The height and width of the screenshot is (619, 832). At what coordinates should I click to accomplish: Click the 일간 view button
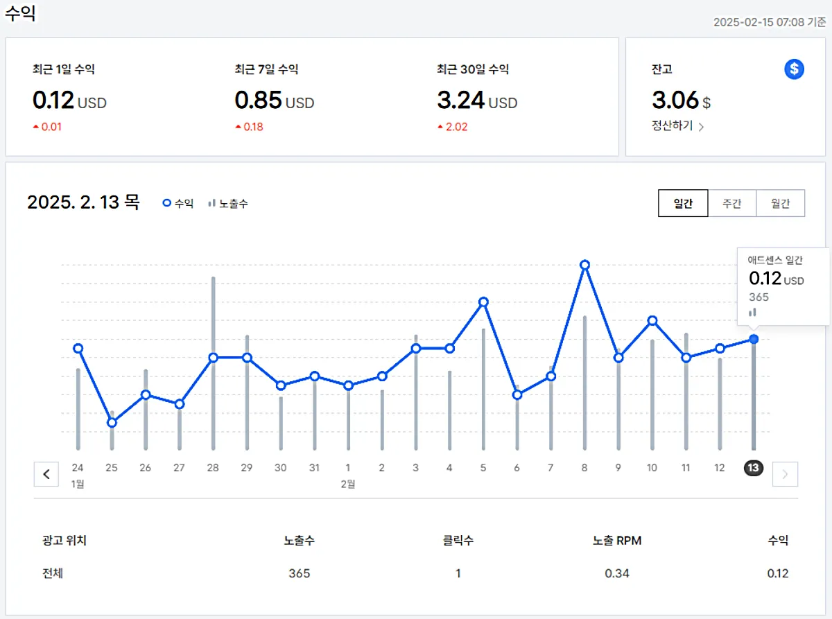tap(683, 203)
